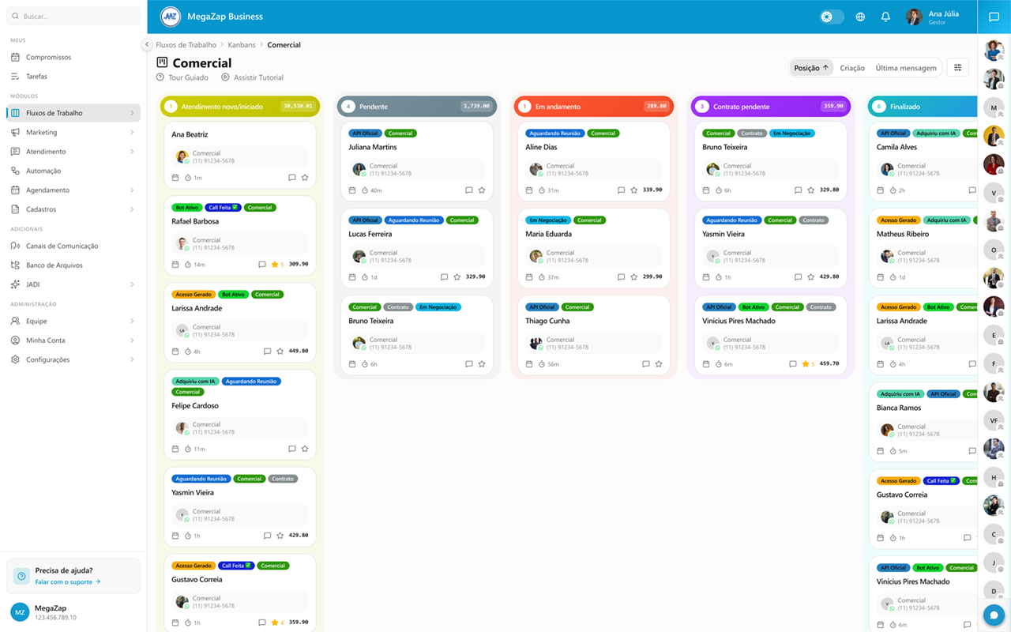Collapse the sidebar with the chevron button
The image size is (1011, 632).
147,45
